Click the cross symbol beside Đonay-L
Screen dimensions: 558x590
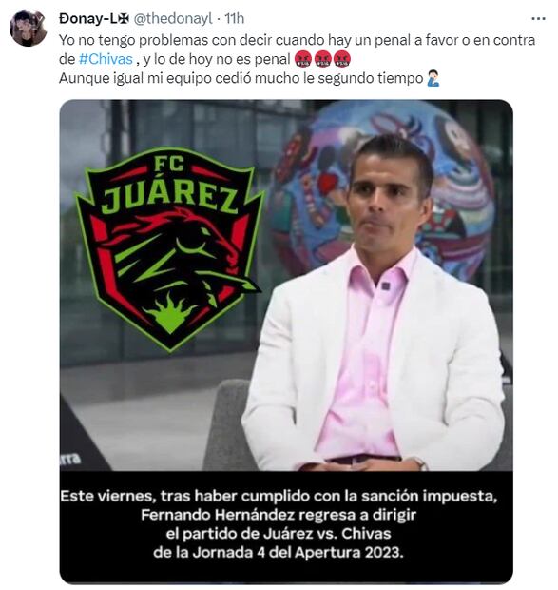[124, 18]
